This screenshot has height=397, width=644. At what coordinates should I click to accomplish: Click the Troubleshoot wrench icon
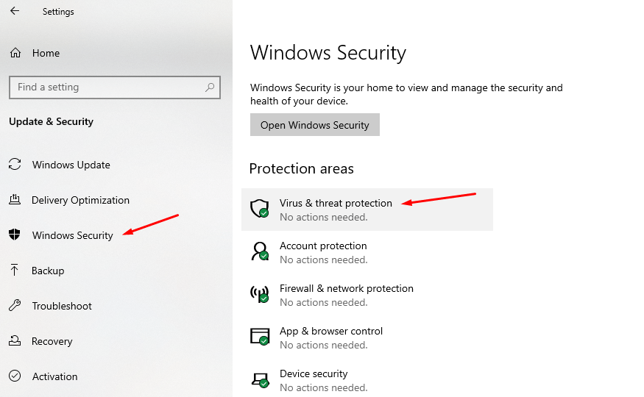[15, 305]
